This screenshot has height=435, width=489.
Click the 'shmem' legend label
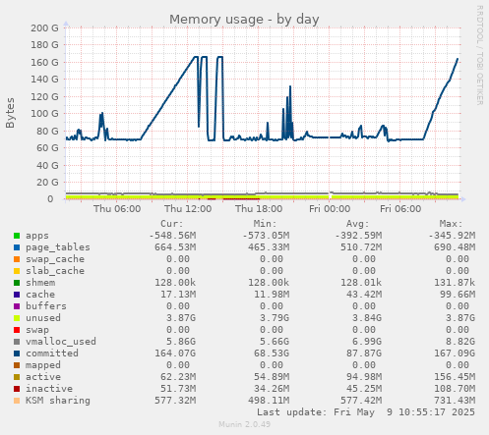click(x=40, y=283)
